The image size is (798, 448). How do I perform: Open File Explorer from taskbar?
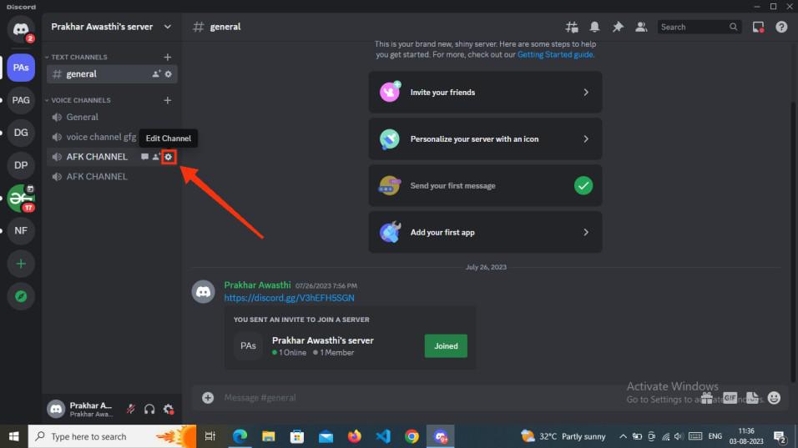268,436
